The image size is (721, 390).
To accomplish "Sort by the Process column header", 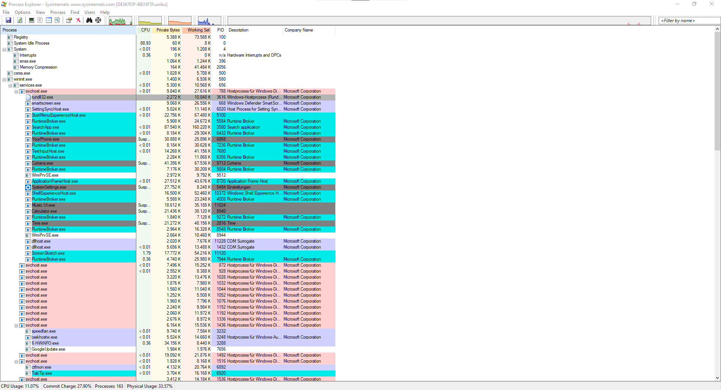I will 68,30.
